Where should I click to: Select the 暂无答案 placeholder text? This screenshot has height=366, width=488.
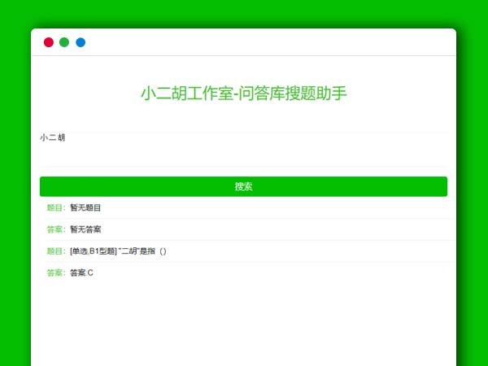85,229
